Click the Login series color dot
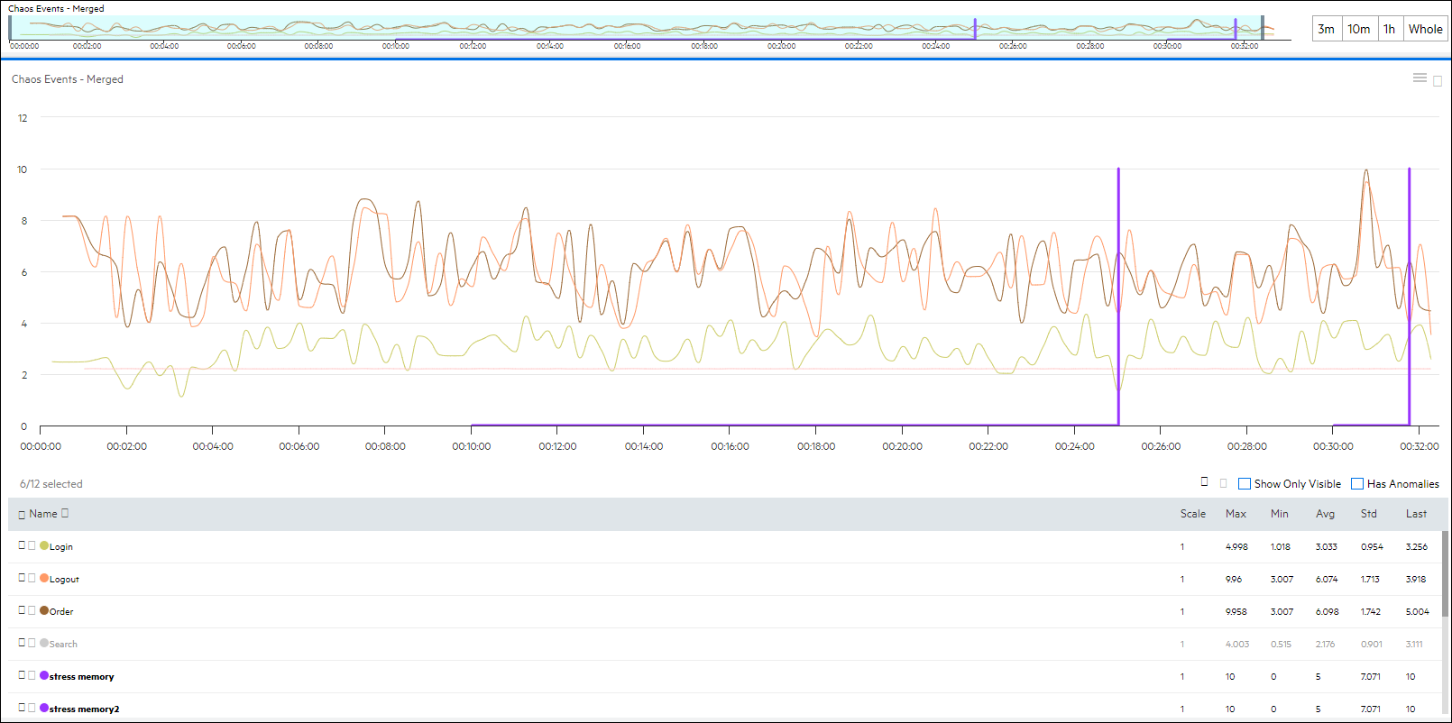This screenshot has height=723, width=1452. (x=44, y=545)
